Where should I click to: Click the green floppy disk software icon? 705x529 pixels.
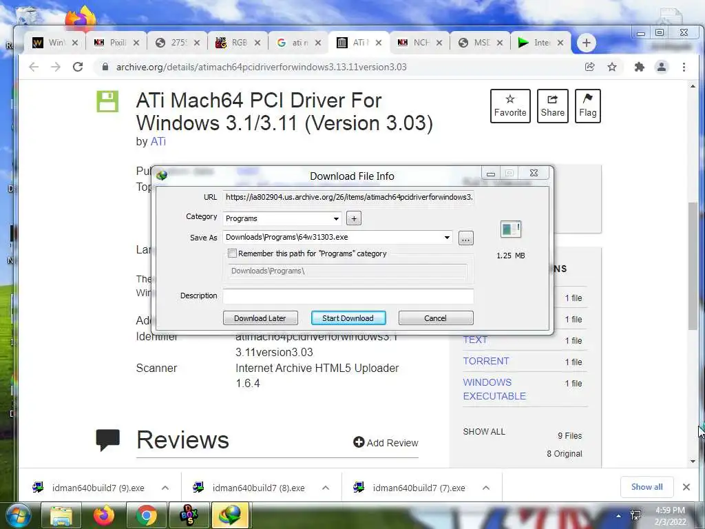[107, 101]
